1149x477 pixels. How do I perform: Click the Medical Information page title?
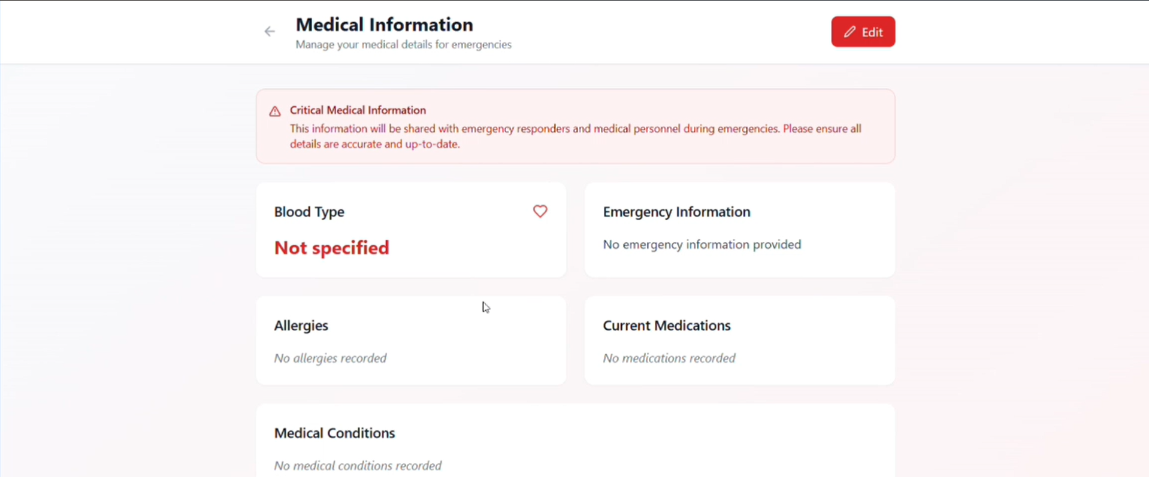[384, 25]
